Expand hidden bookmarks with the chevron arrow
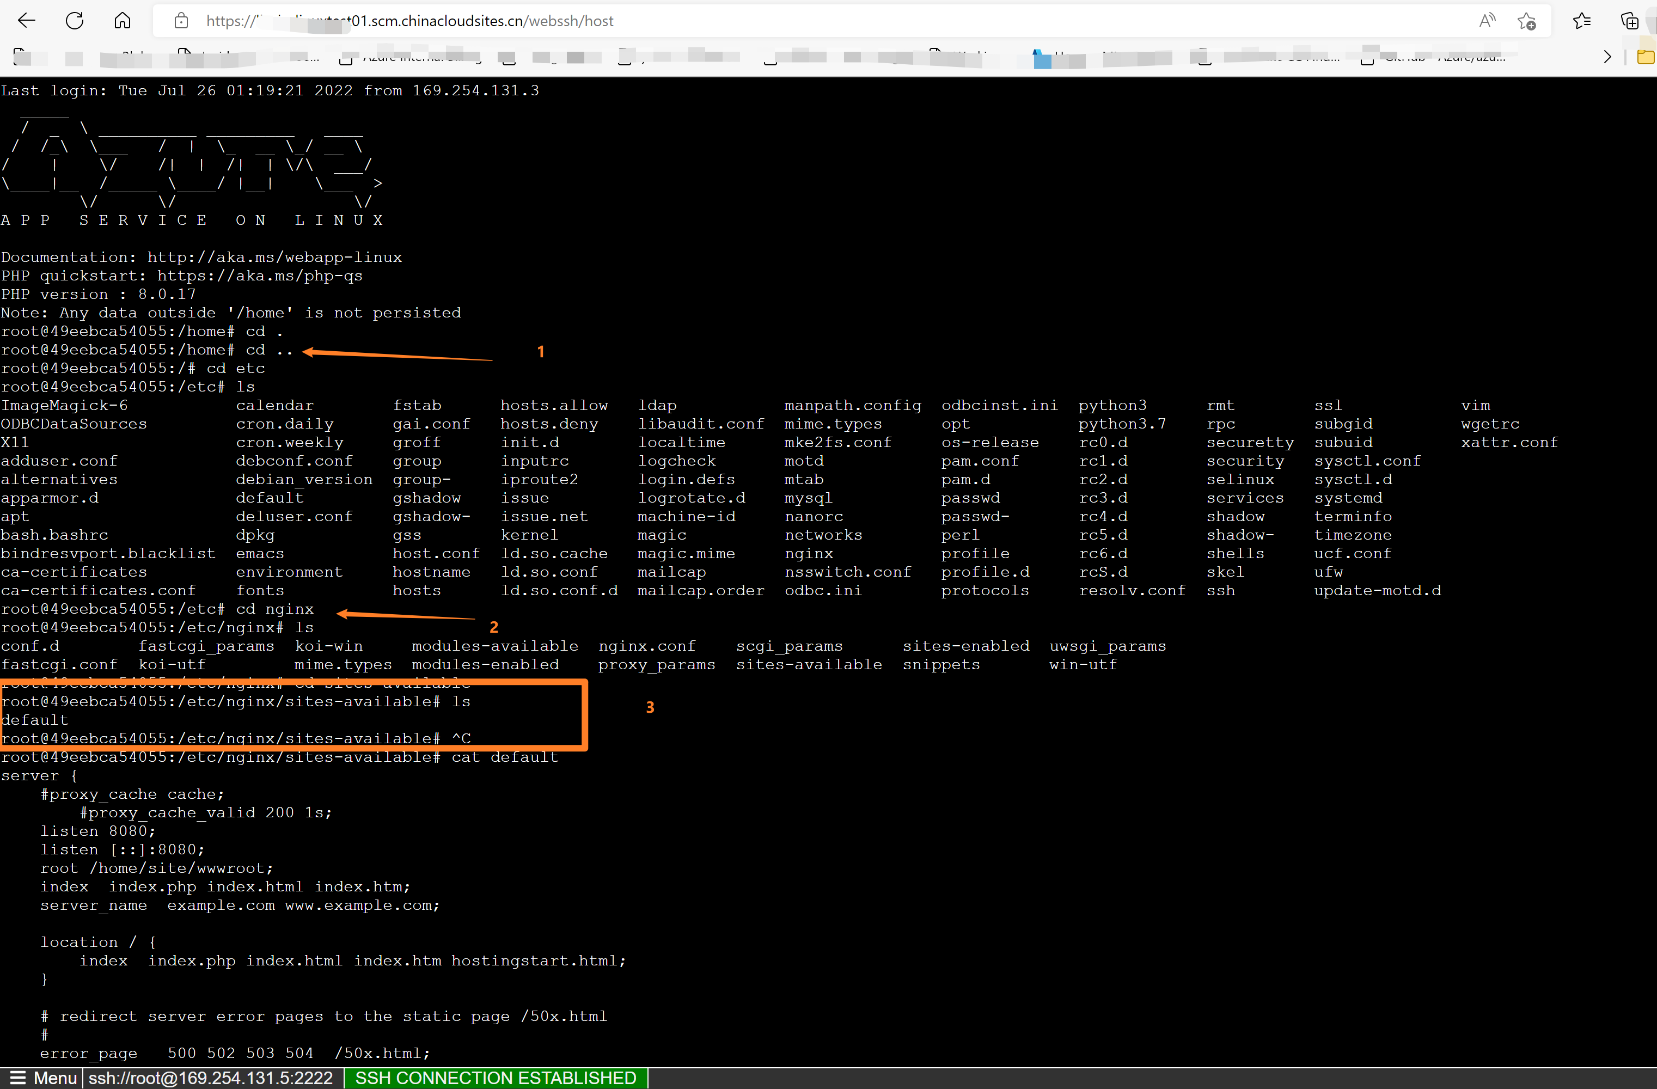The image size is (1657, 1089). pyautogui.click(x=1607, y=57)
